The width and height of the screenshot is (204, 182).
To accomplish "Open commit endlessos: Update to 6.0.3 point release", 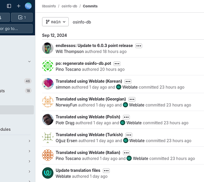I will point(94,45).
